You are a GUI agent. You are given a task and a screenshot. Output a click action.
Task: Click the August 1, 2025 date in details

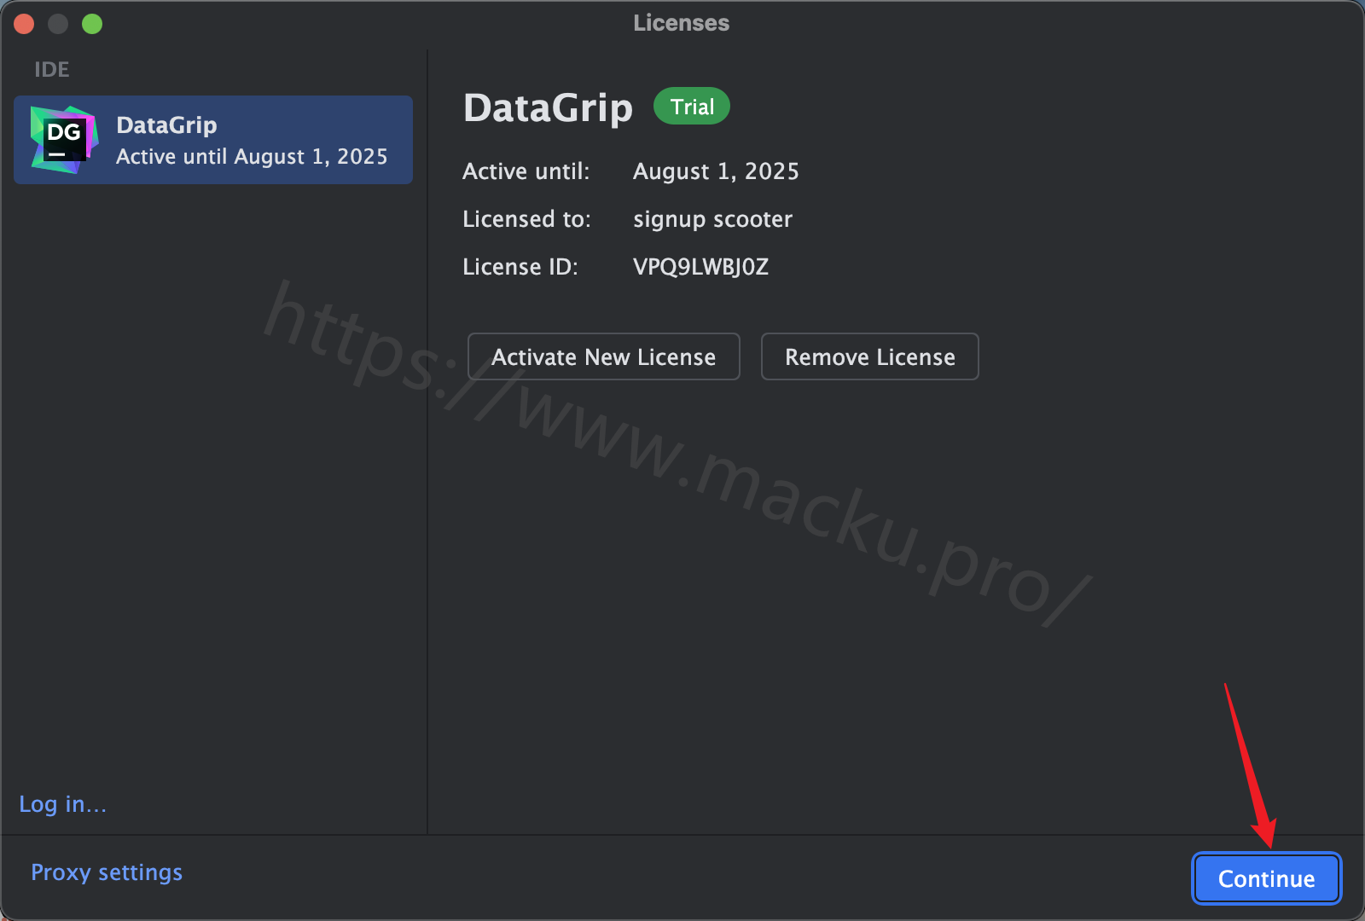(x=717, y=171)
